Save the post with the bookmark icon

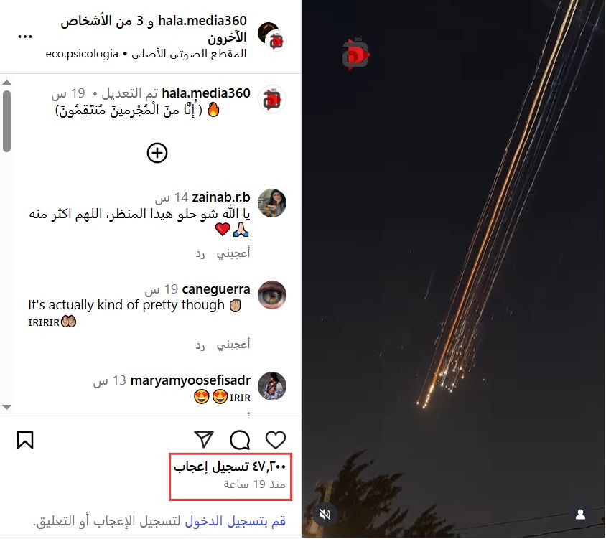(x=25, y=440)
